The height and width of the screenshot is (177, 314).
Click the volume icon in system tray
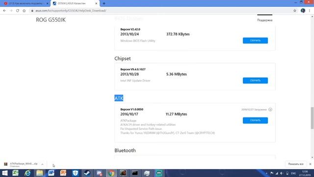click(282, 173)
